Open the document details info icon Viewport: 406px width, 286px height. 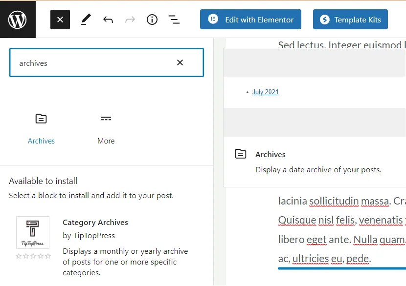152,20
